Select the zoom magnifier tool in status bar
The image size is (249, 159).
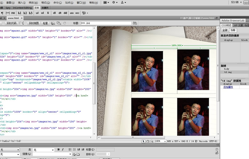pos(152,141)
